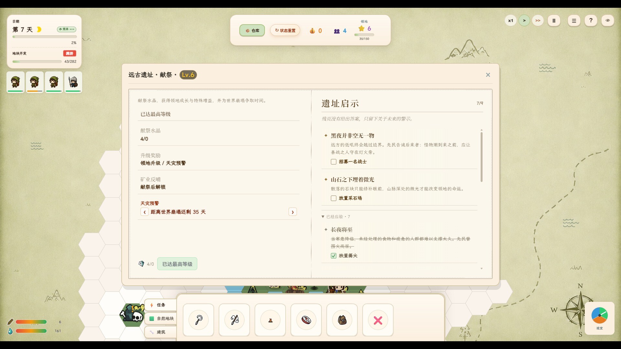Click the territory star level icon
This screenshot has width=621, height=349.
click(362, 28)
